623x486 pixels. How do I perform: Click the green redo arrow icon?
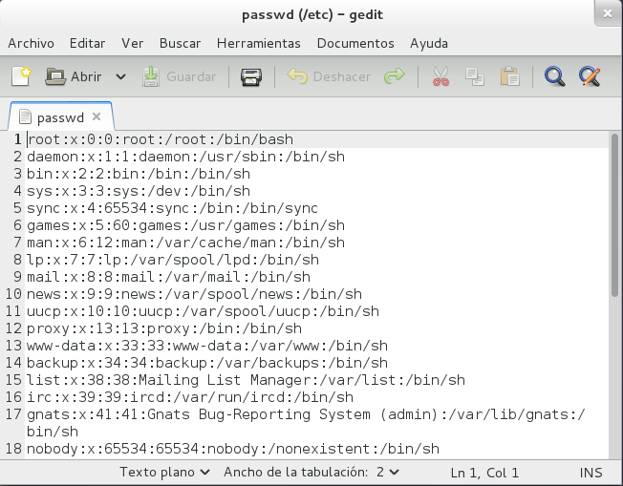tap(394, 75)
